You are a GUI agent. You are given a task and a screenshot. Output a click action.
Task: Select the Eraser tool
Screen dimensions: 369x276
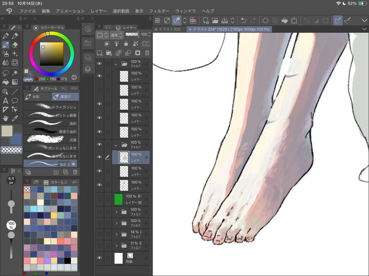pyautogui.click(x=15, y=45)
